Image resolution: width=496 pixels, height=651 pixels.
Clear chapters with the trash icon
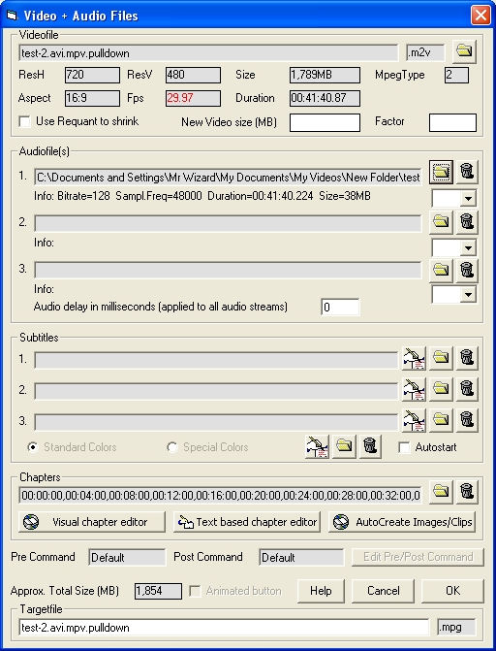467,492
